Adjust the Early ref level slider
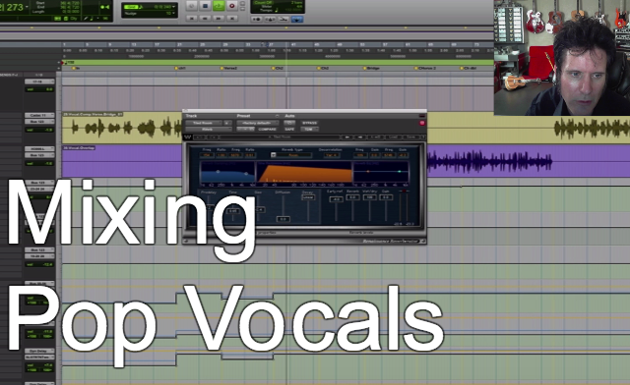Viewport: 630px width, 385px height. pyautogui.click(x=336, y=199)
